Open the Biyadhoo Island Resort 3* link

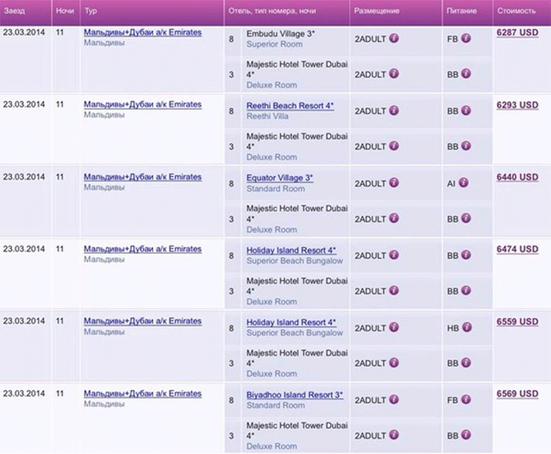tap(295, 395)
